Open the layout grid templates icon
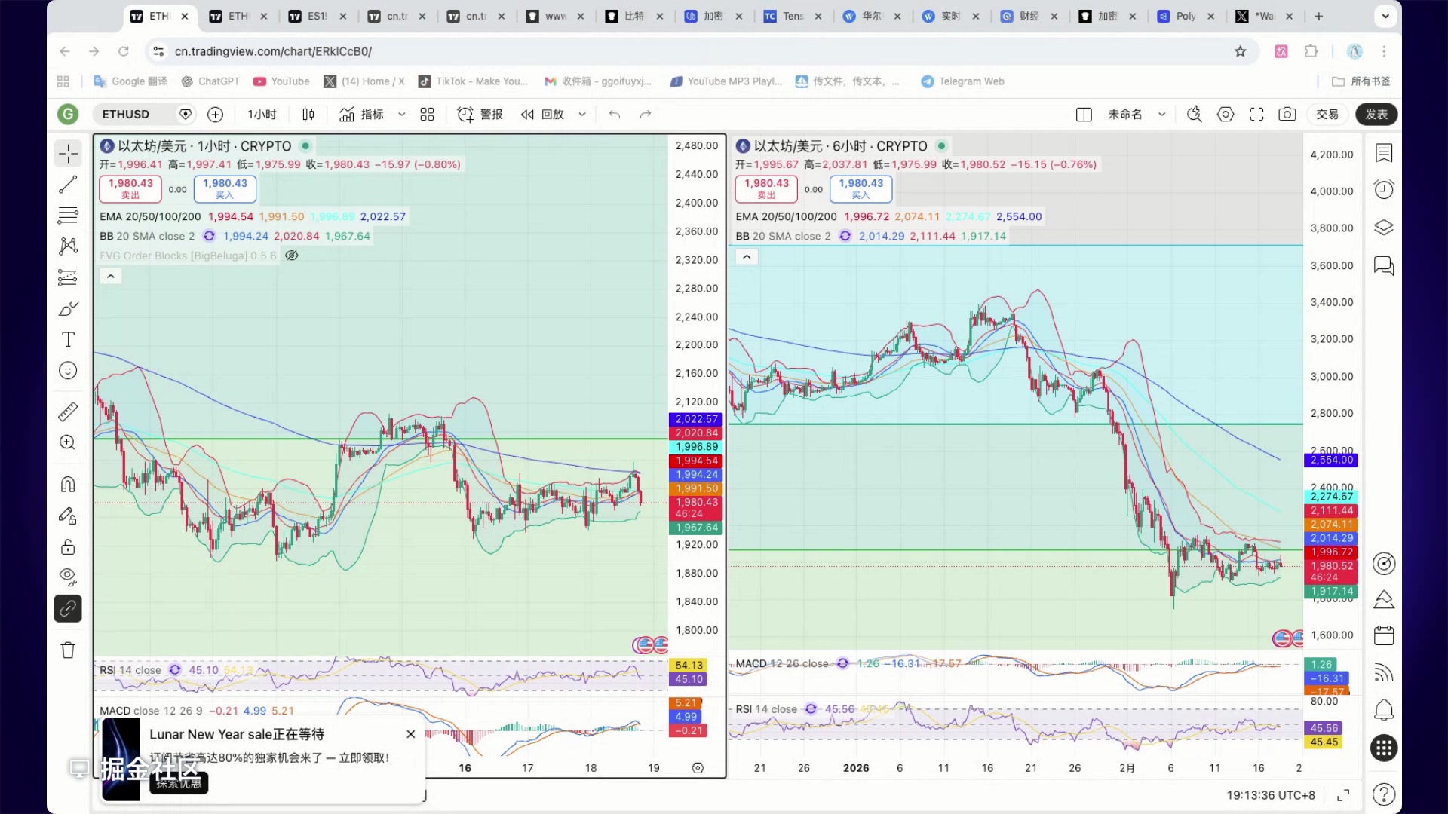This screenshot has height=814, width=1448. pyautogui.click(x=428, y=115)
